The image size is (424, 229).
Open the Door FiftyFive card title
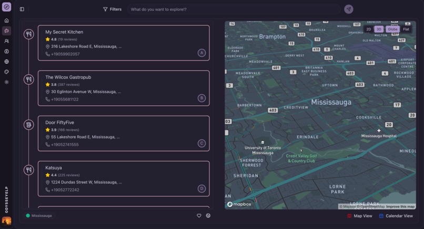[59, 122]
